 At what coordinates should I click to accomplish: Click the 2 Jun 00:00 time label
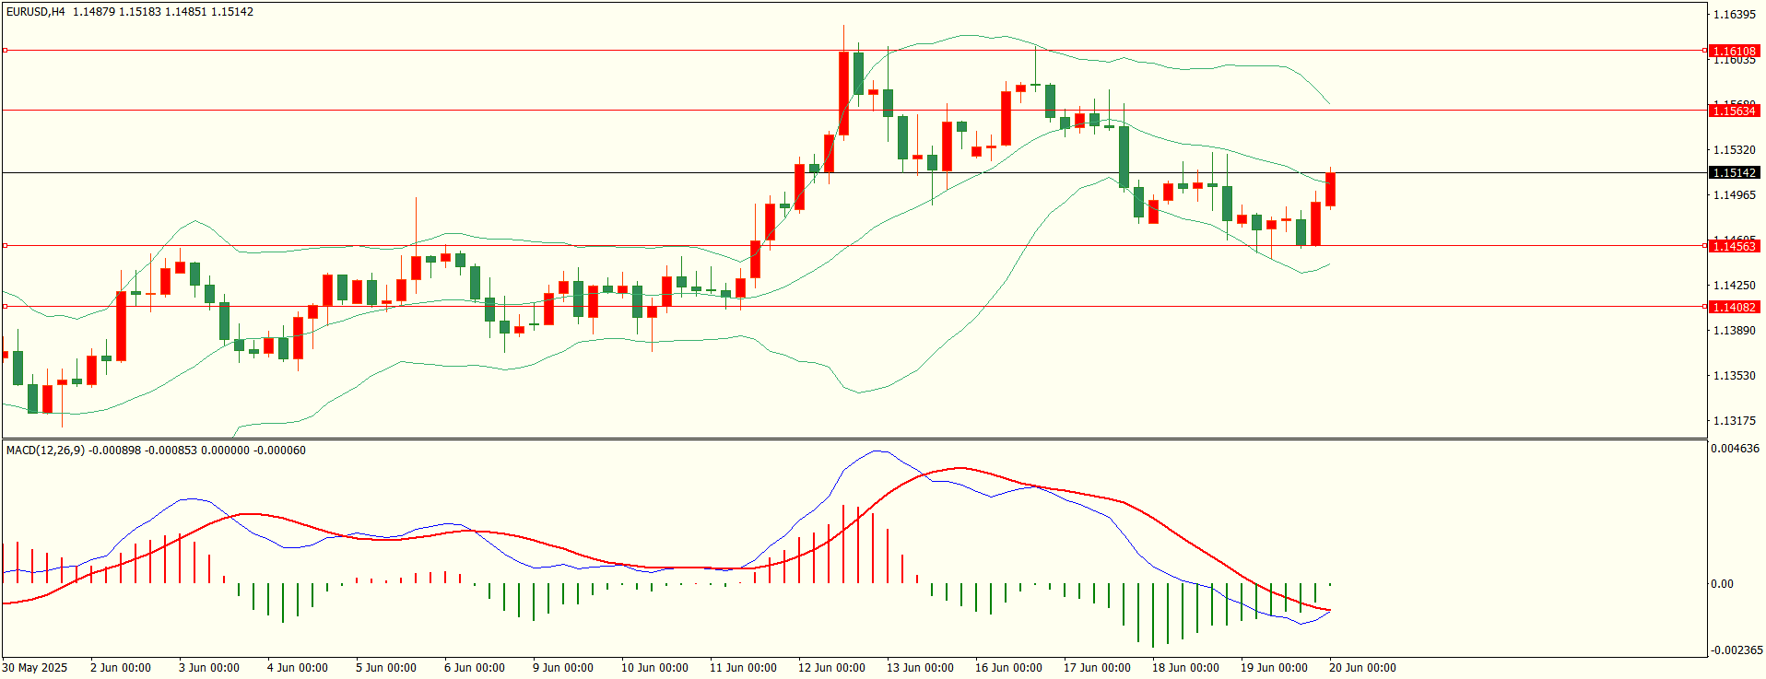point(121,668)
